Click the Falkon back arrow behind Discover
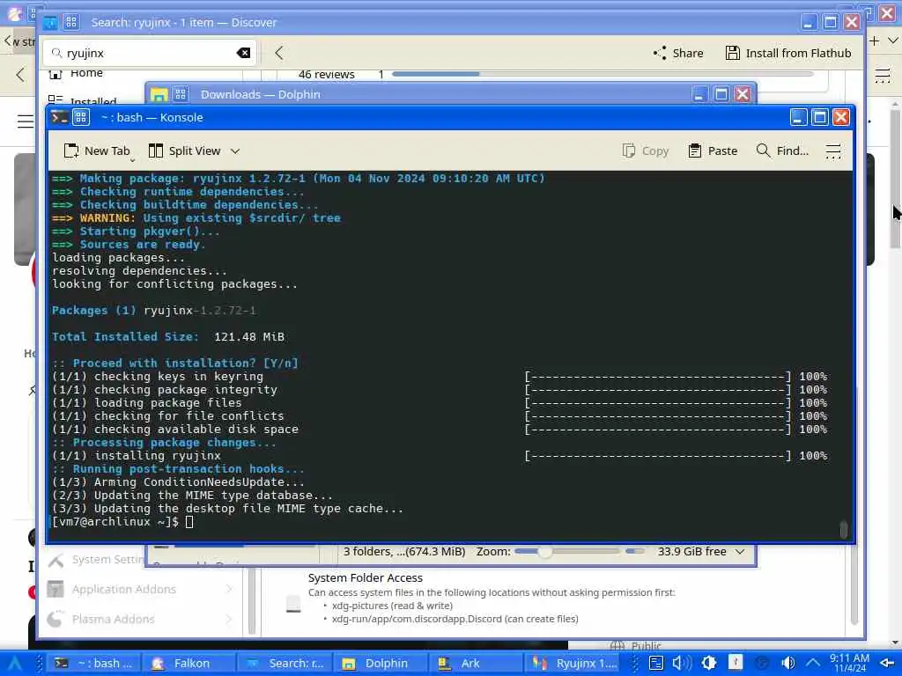902x676 pixels. point(21,74)
